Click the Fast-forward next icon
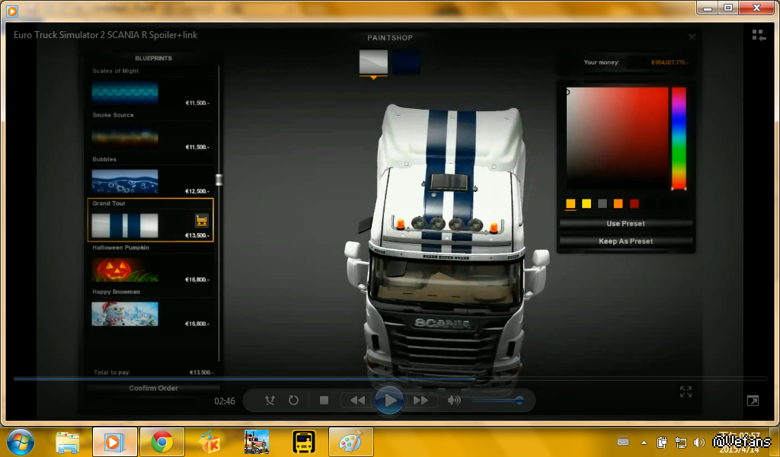The width and height of the screenshot is (780, 457). [x=420, y=400]
